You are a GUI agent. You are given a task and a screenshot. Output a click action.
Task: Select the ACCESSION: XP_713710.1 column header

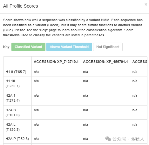coord(56,62)
